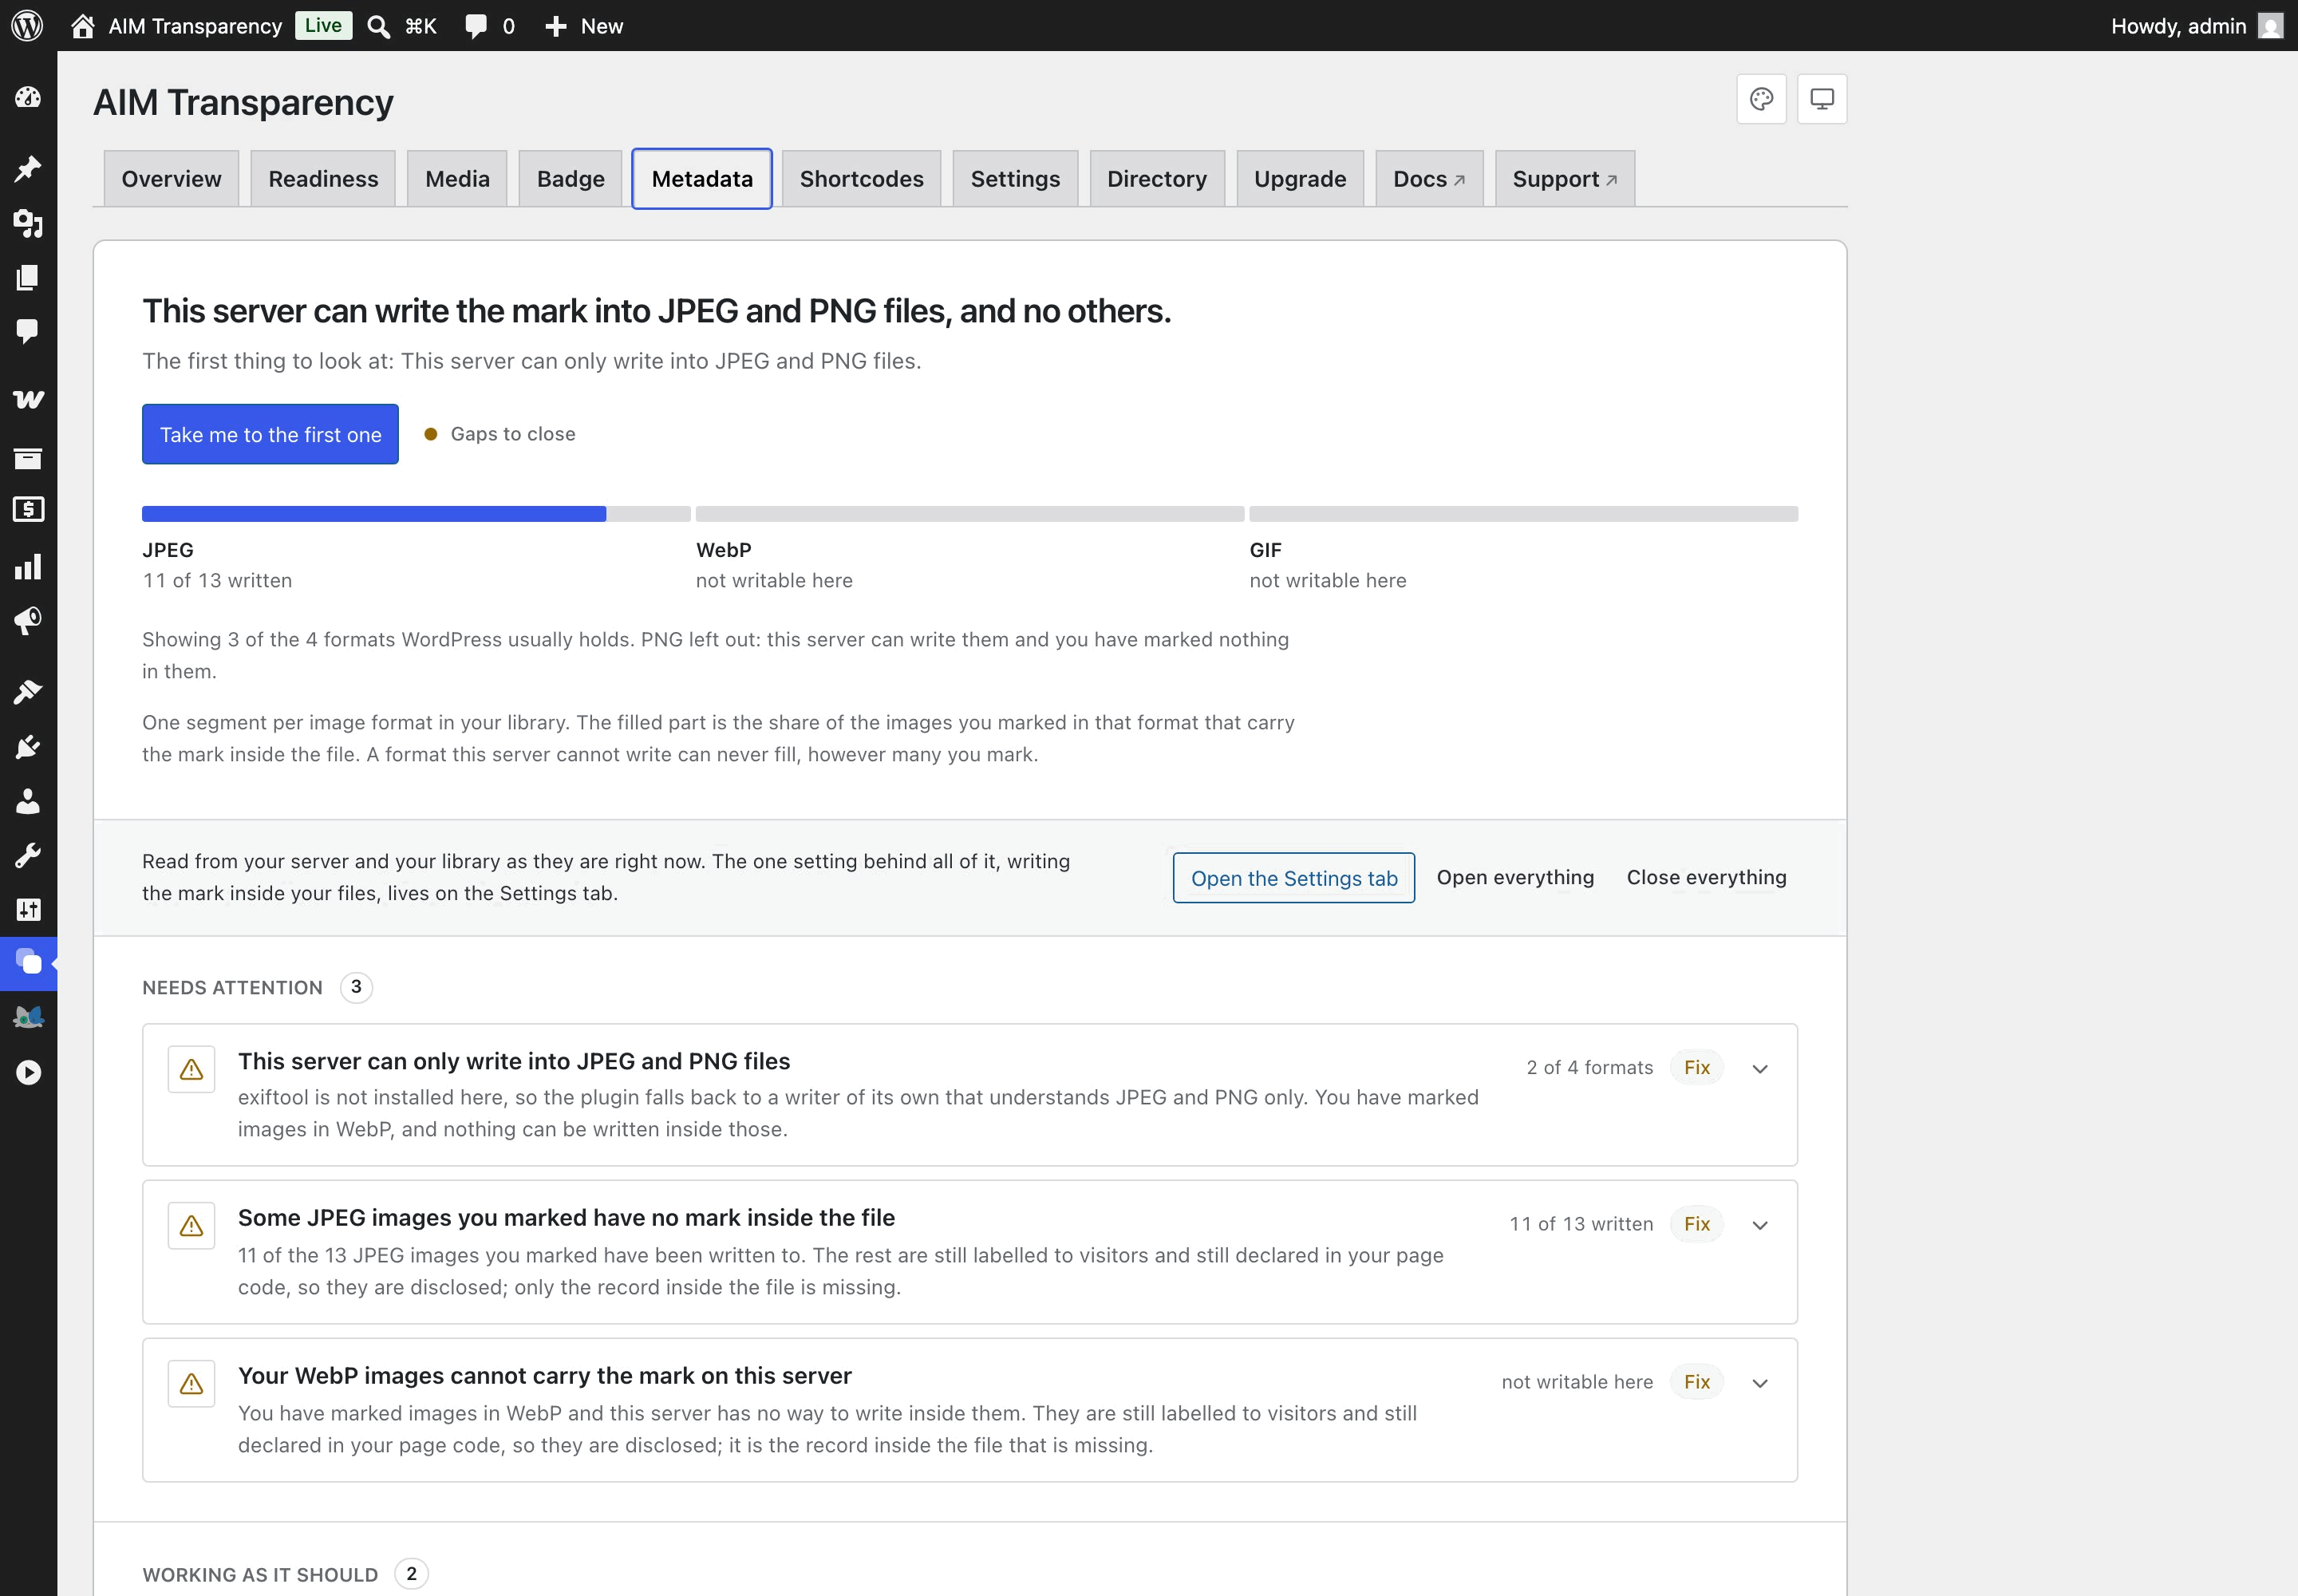Open the Analytics bar chart sidebar icon
The height and width of the screenshot is (1596, 2298).
28,567
